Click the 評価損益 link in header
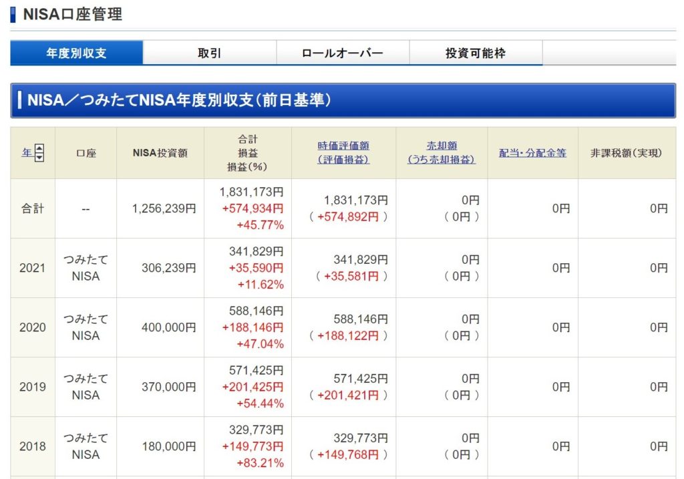 point(343,160)
